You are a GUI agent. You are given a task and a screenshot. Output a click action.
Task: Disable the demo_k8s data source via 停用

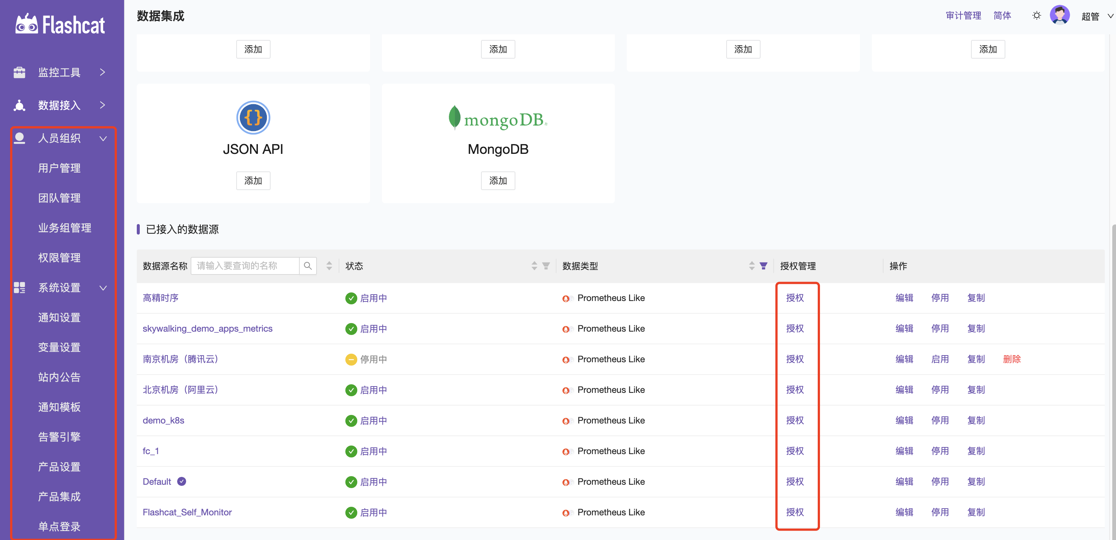(940, 420)
